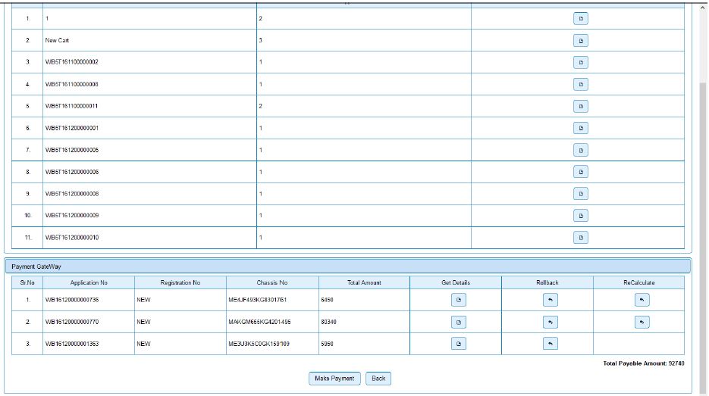View details icon for cart WB5T161200000001

pos(581,128)
